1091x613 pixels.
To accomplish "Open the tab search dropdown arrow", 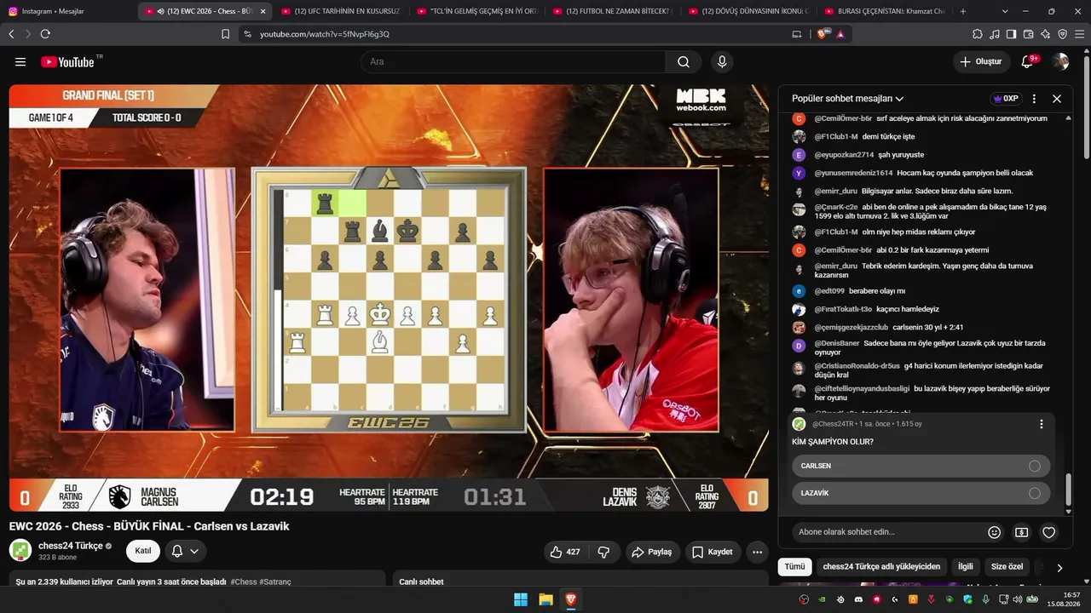I will coord(1005,11).
